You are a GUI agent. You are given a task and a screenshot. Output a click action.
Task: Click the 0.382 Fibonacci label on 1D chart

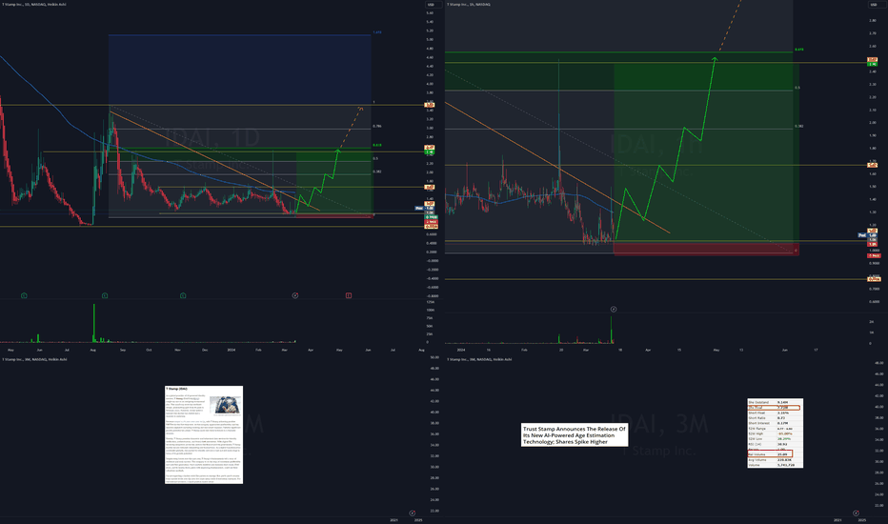pyautogui.click(x=377, y=171)
